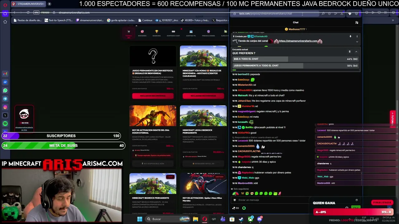Collapse the current poll panel
Image resolution: width=399 pixels, height=224 pixels.
(x=356, y=52)
